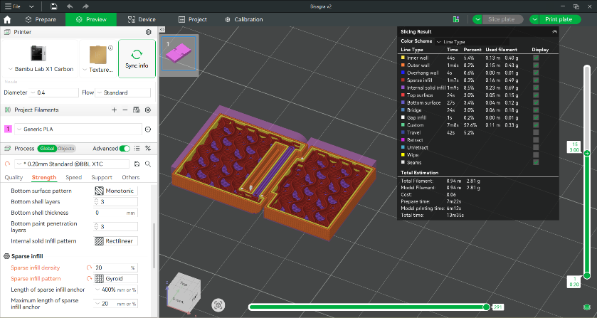Enable Travel display checkbox
The width and height of the screenshot is (597, 318).
536,132
